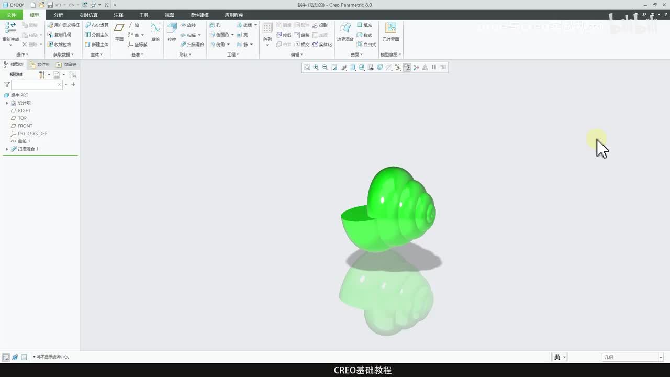The image size is (670, 377).
Task: Toggle the spin center display
Action: point(416,68)
